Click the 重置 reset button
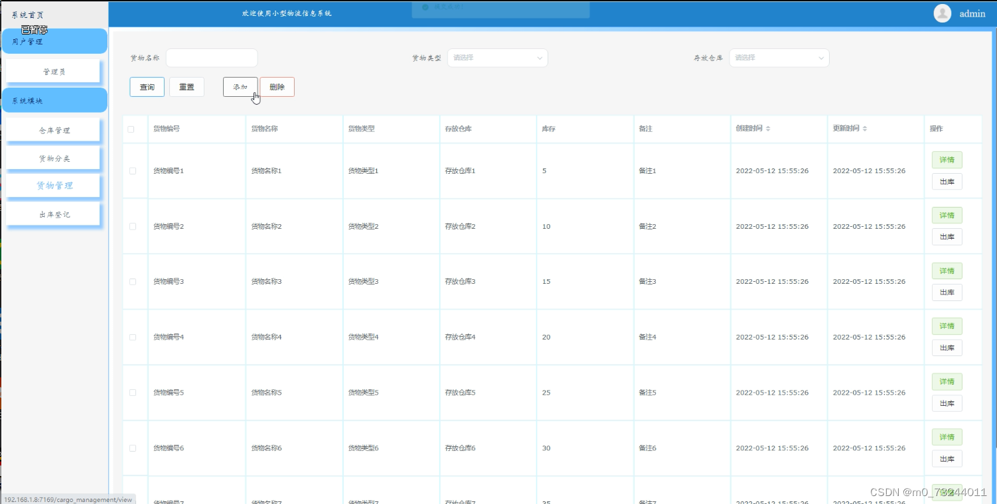 click(187, 87)
